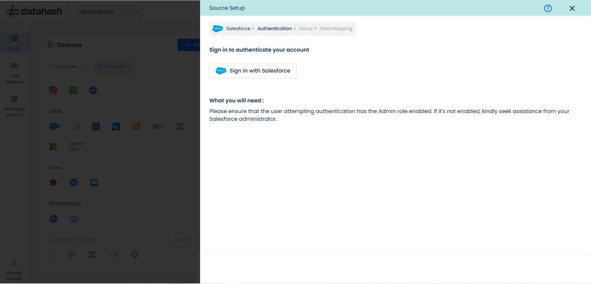Select the green Freshdesk headset icon
This screenshot has width=591, height=284.
71,254
